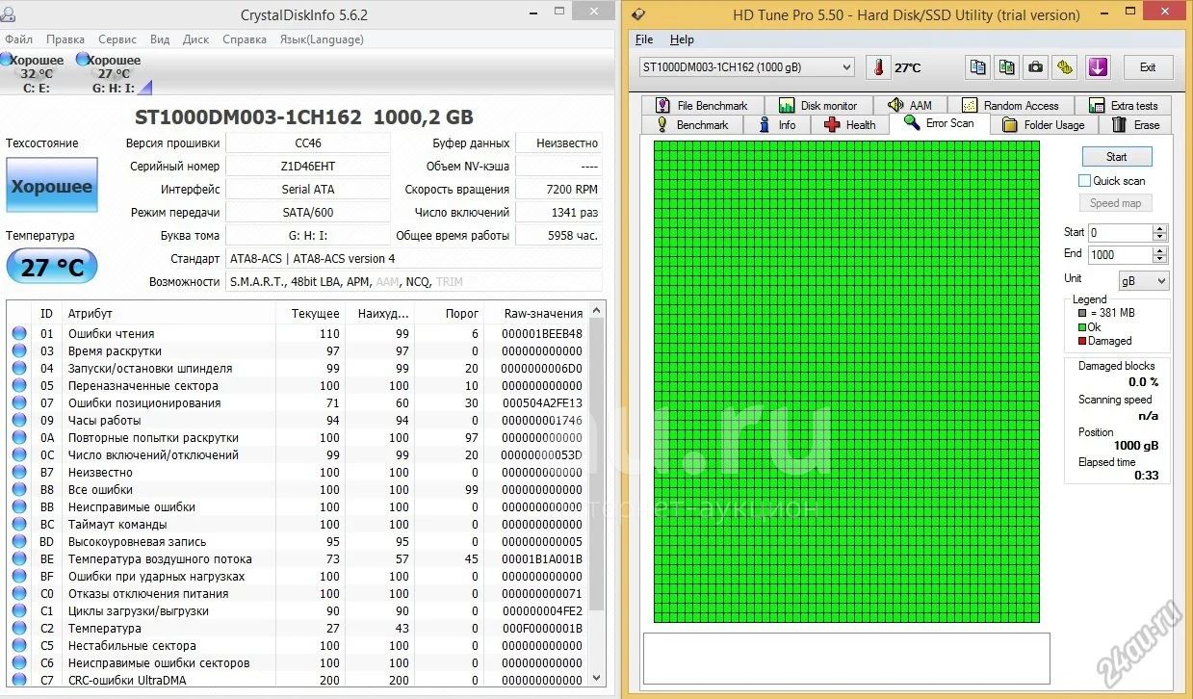Click the thermometer temperature icon in HD Tune
The image size is (1193, 699).
pos(878,67)
